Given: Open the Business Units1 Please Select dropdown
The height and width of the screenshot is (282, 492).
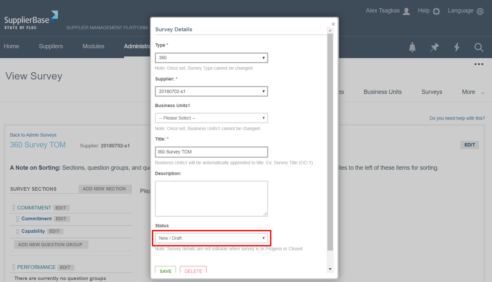Looking at the screenshot, I should (211, 118).
